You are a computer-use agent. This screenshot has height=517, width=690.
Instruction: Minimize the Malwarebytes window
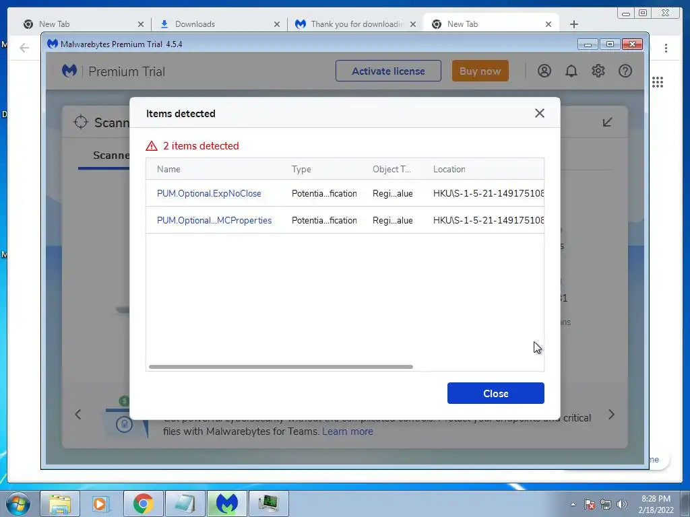tap(588, 44)
